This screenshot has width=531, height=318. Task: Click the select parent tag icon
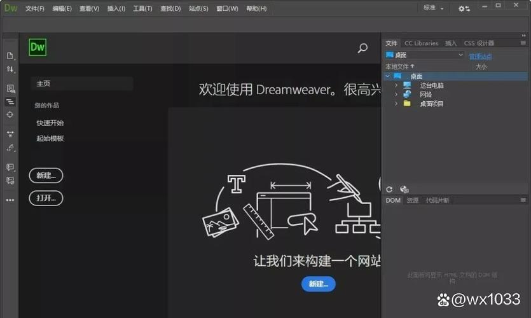point(11,148)
